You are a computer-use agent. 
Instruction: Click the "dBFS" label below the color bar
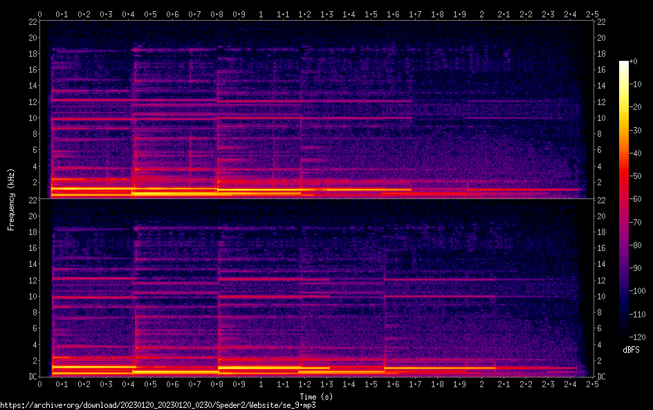[631, 351]
